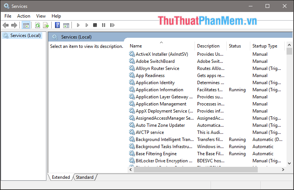The height and width of the screenshot is (190, 294).
Task: Click the vertical scrollbar up arrow
Action: pyautogui.click(x=289, y=45)
